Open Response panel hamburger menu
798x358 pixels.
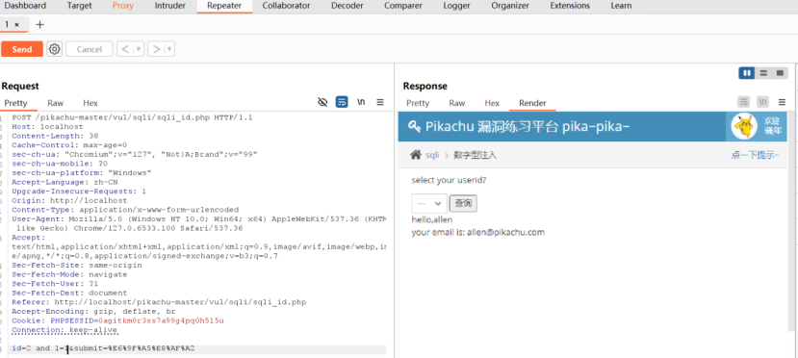click(782, 102)
